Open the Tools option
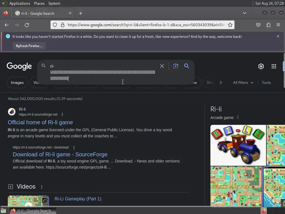Screen dimensions: 285x214 (x=266, y=82)
